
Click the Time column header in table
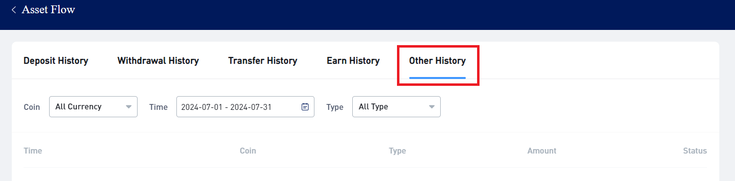coord(33,151)
